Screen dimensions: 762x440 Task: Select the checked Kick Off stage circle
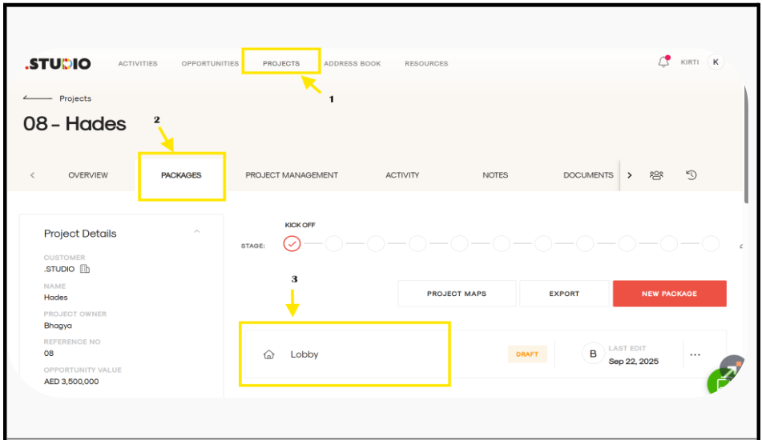click(292, 244)
